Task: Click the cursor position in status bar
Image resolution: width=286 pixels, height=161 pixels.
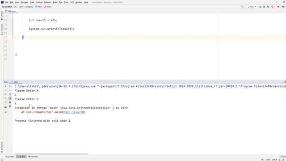Action: point(263,160)
